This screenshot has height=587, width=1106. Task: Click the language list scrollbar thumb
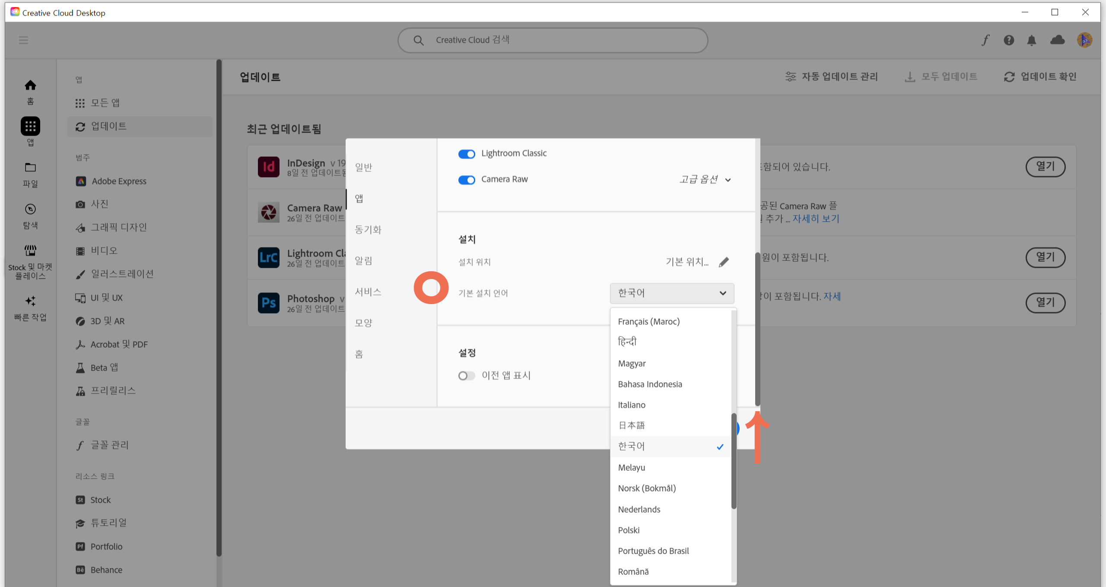click(x=734, y=461)
